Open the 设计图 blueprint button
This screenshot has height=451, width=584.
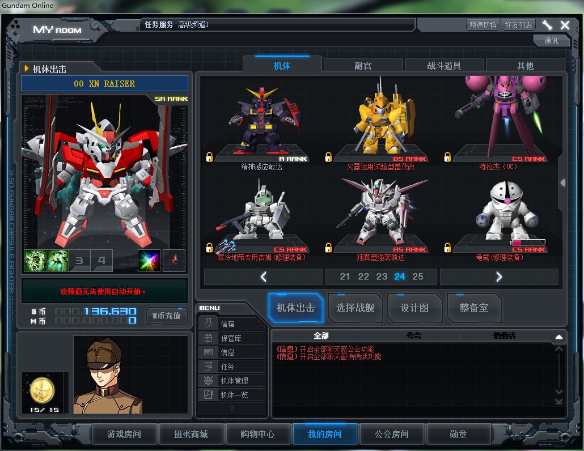[x=414, y=308]
